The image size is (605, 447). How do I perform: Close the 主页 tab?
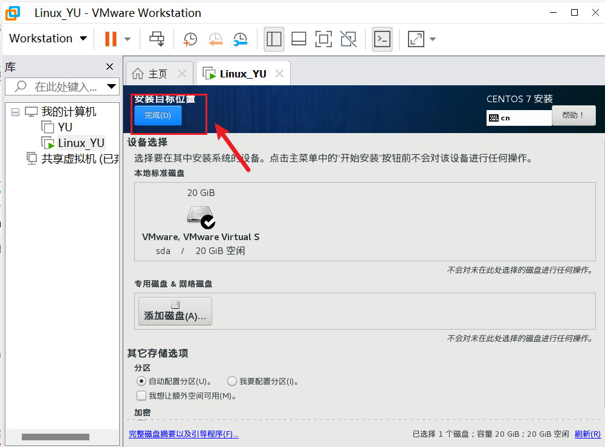pos(182,74)
